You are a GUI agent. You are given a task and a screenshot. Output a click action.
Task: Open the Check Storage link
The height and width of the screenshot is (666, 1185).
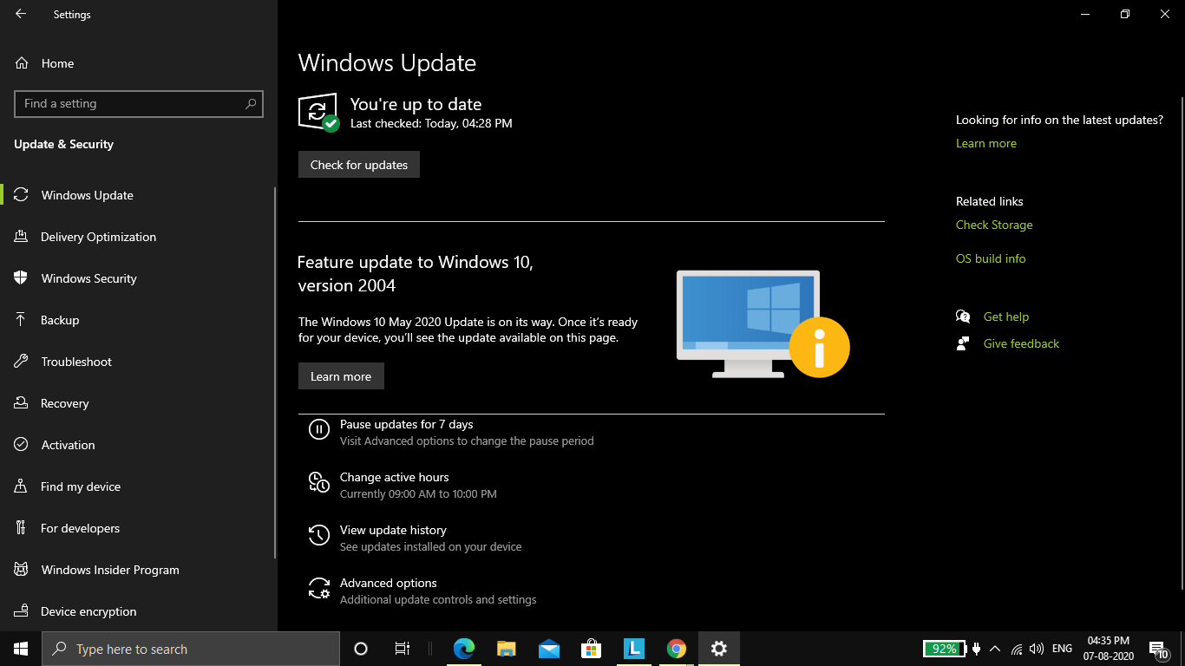click(x=994, y=225)
